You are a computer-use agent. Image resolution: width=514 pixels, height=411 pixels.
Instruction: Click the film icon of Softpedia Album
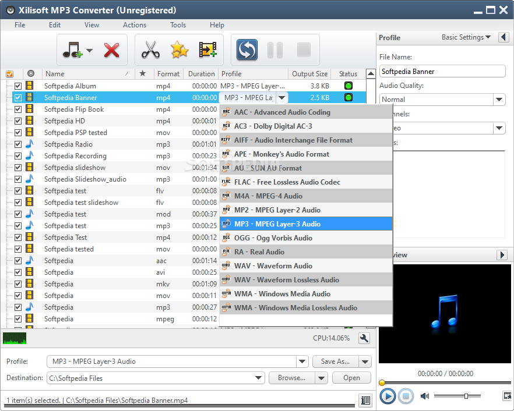pyautogui.click(x=30, y=86)
